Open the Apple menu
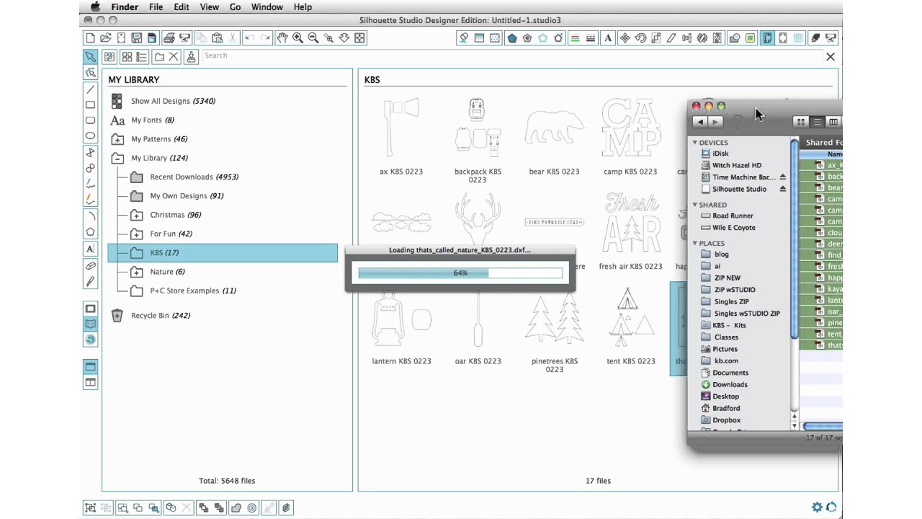Screen dimensions: 922x519 click(96, 7)
